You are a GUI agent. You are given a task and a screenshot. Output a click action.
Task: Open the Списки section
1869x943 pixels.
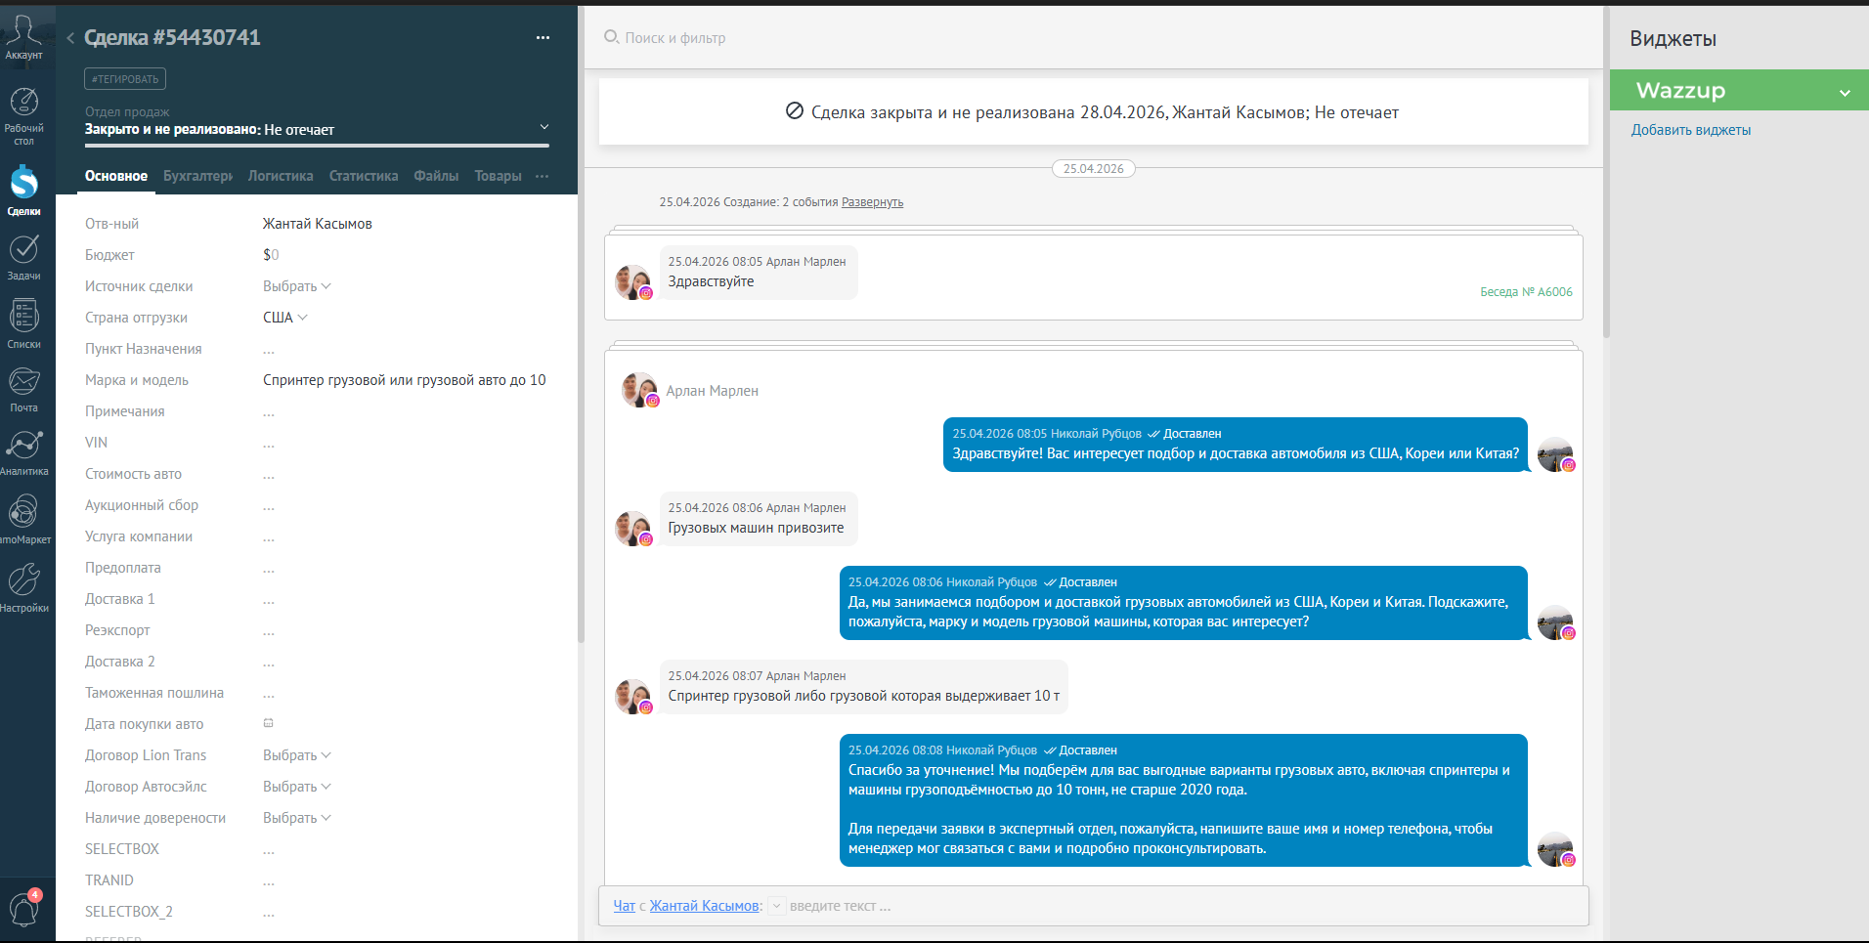[23, 323]
